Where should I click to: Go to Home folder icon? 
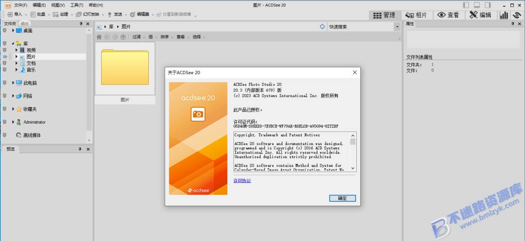point(99,37)
